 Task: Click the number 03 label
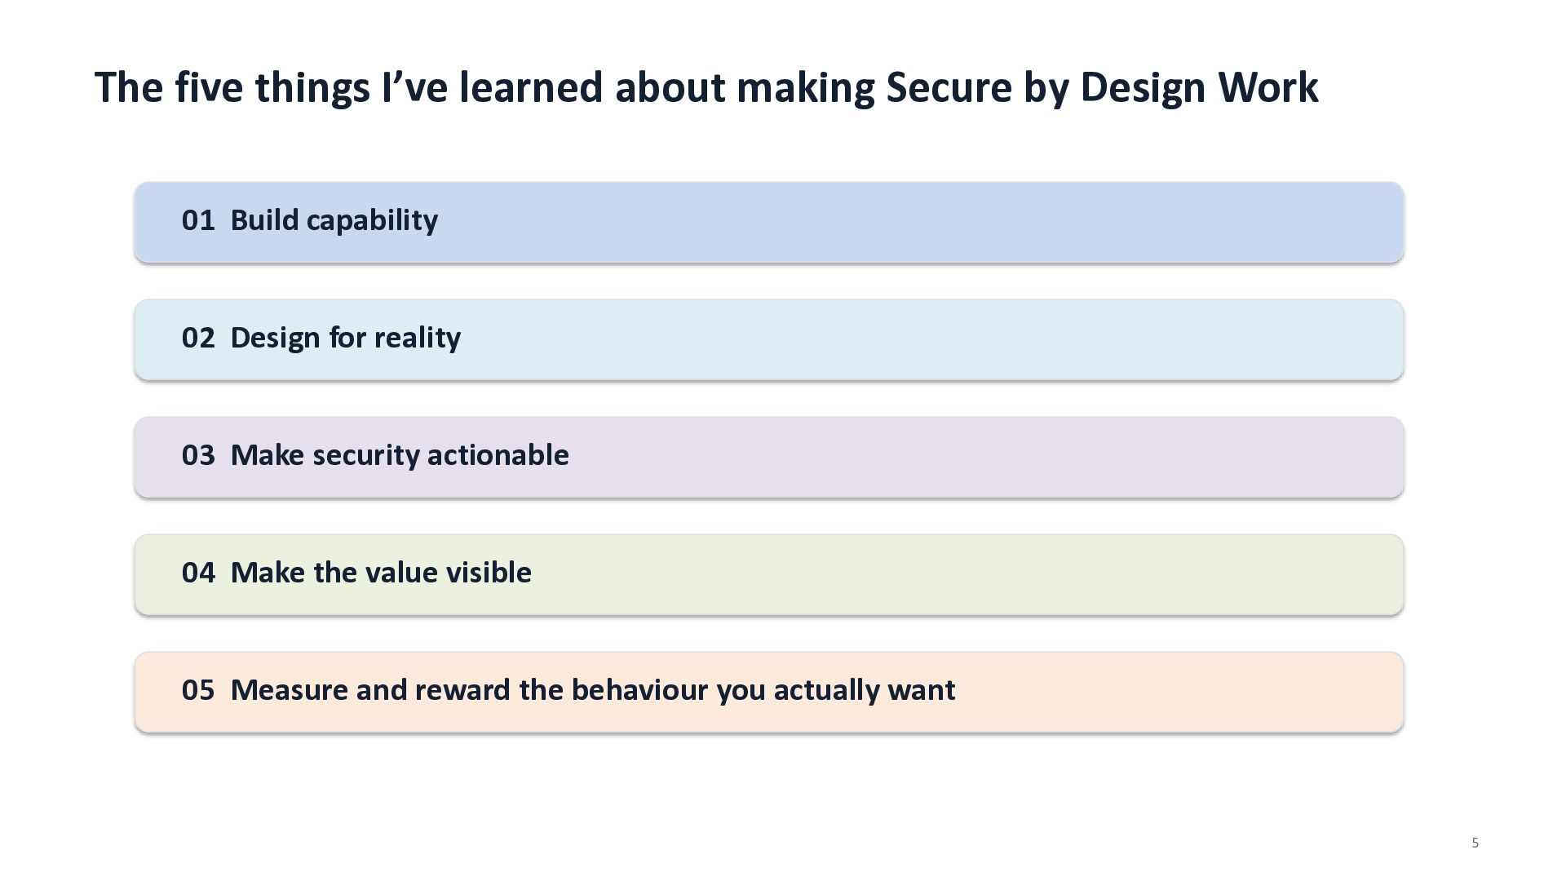[198, 455]
